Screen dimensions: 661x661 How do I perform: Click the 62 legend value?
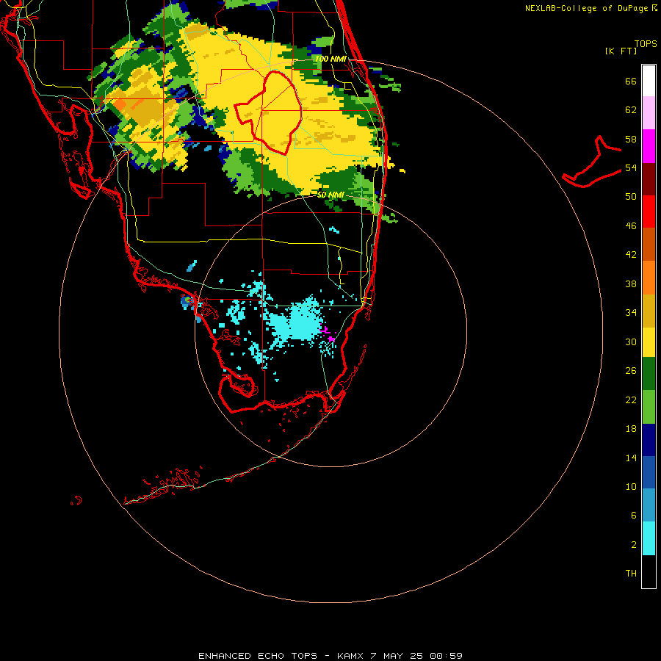point(631,110)
